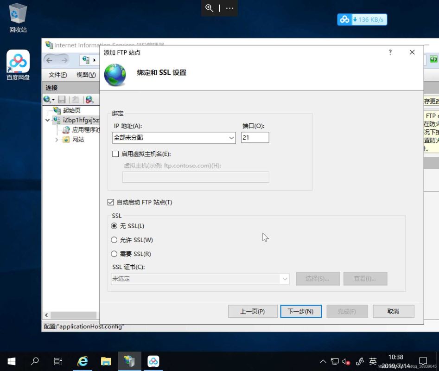The height and width of the screenshot is (371, 439).
Task: Enable the virtual host name checkbox
Action: pyautogui.click(x=116, y=154)
